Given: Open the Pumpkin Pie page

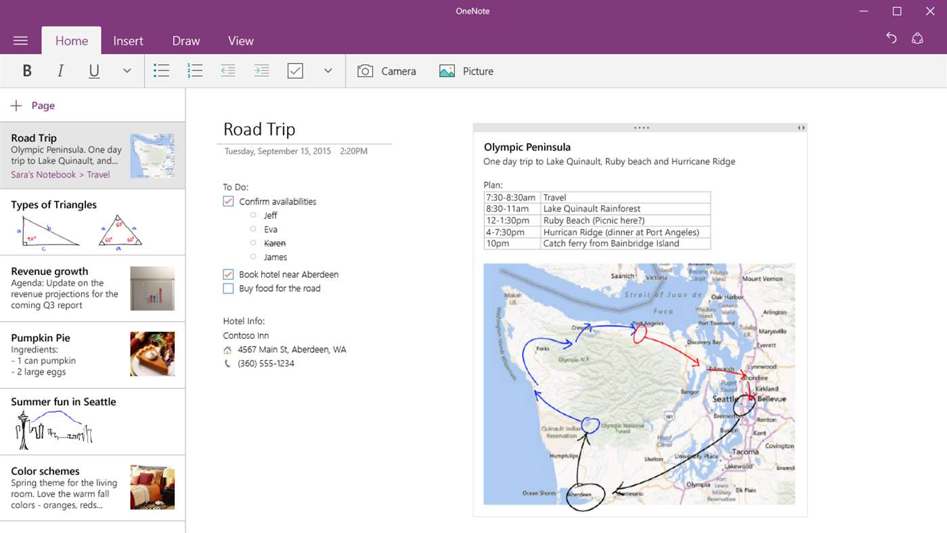Looking at the screenshot, I should tap(93, 355).
